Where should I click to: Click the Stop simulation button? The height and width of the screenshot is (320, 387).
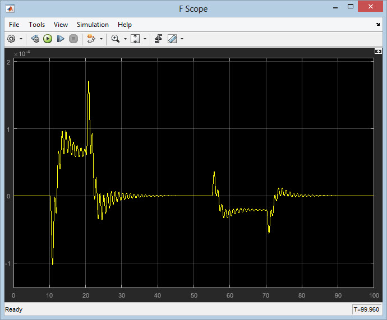pos(73,39)
